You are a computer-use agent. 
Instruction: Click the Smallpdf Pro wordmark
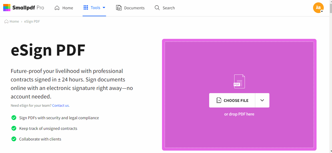pos(28,8)
